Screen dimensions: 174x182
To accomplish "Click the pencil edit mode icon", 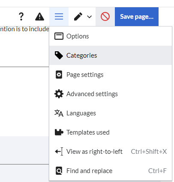I will coord(78,17).
